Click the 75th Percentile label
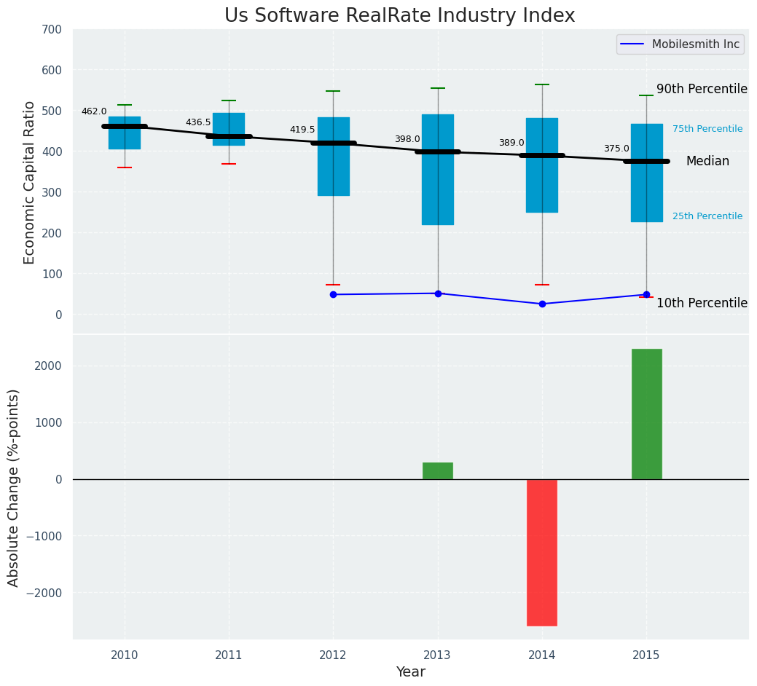This screenshot has width=757, height=686. 707,129
